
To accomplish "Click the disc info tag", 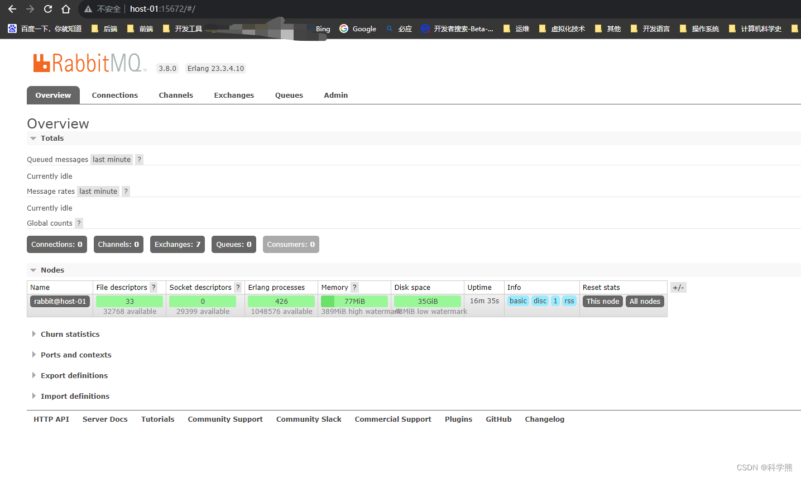I will coord(540,301).
